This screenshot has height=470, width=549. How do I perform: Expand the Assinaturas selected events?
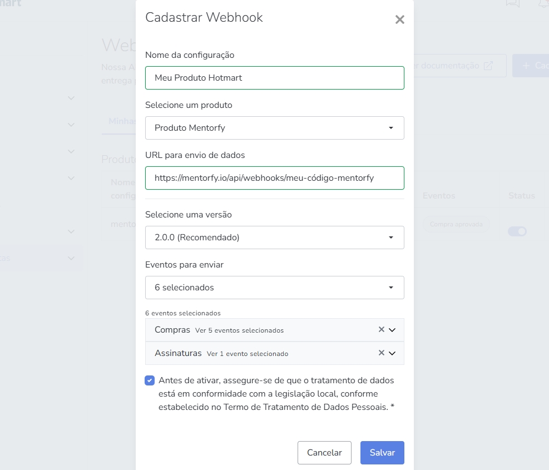coord(392,353)
